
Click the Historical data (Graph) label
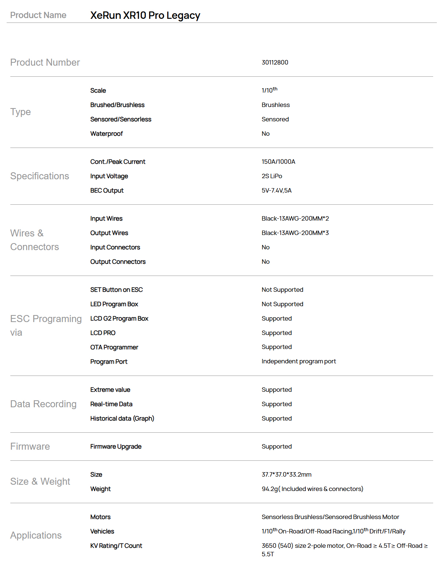point(122,418)
